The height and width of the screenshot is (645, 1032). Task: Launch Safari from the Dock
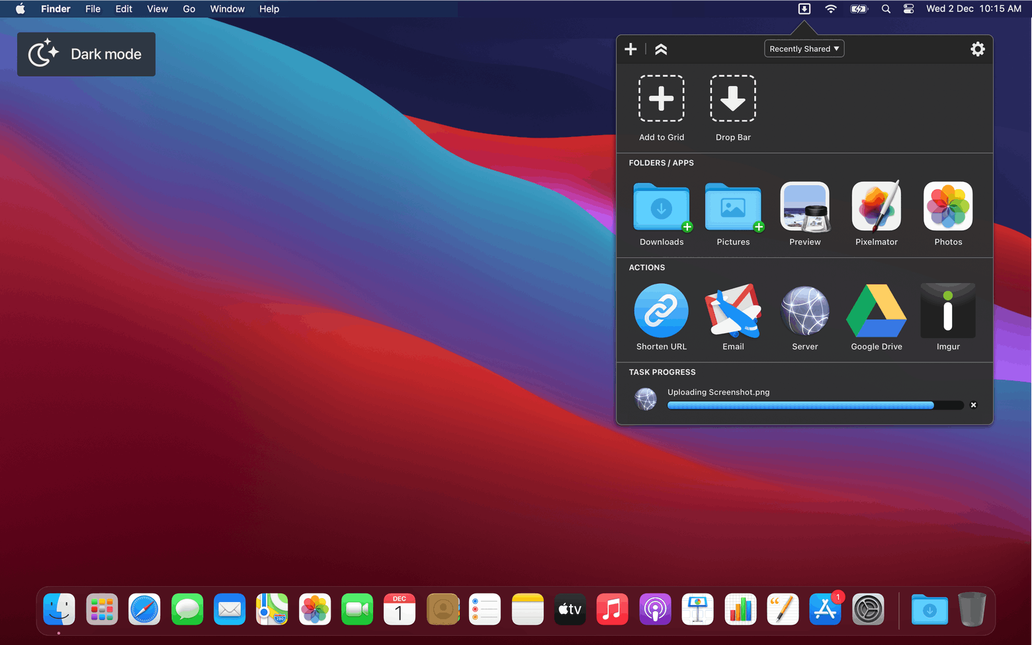click(144, 609)
